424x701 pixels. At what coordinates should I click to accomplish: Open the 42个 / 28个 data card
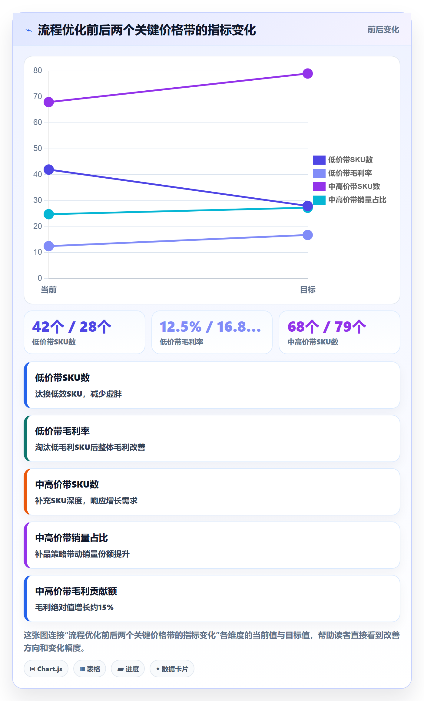coord(84,332)
